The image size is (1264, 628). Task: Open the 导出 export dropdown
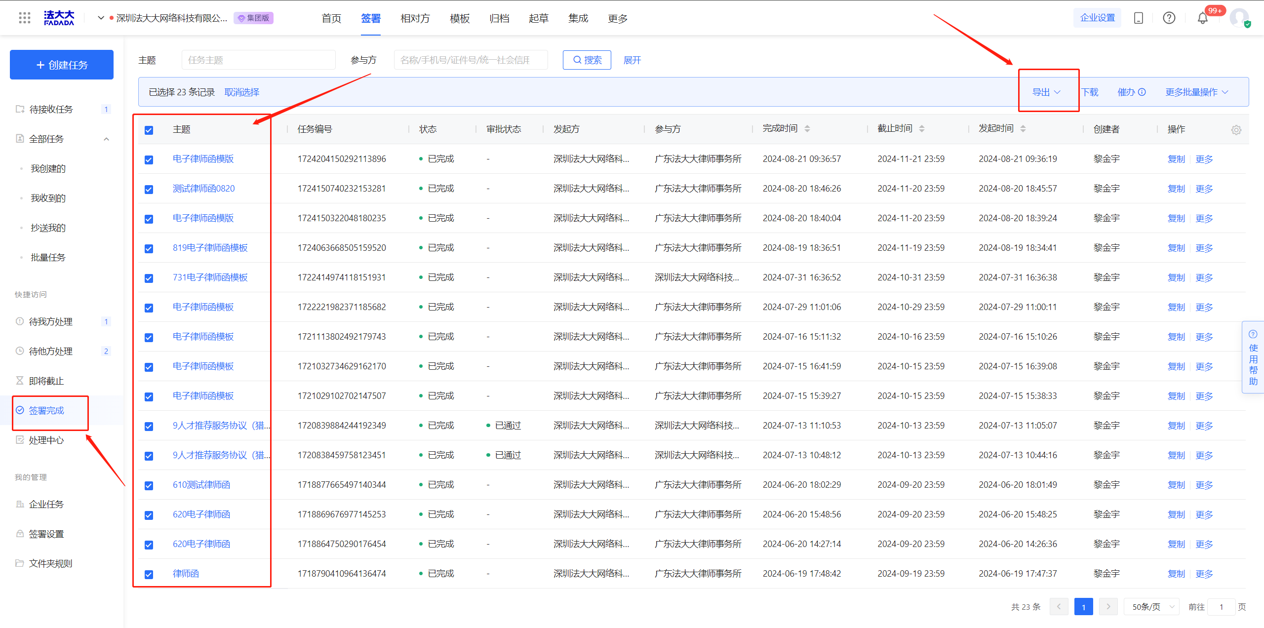point(1046,92)
